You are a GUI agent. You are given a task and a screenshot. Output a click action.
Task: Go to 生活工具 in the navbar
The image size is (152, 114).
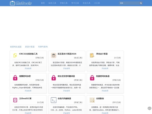[86, 3]
